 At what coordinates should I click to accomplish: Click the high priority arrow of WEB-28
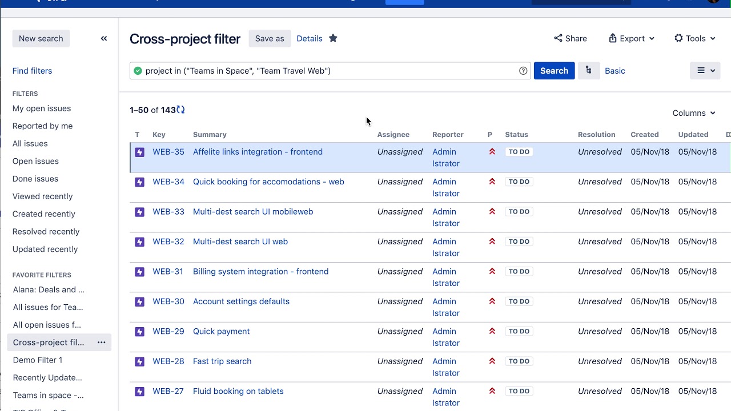coord(492,361)
